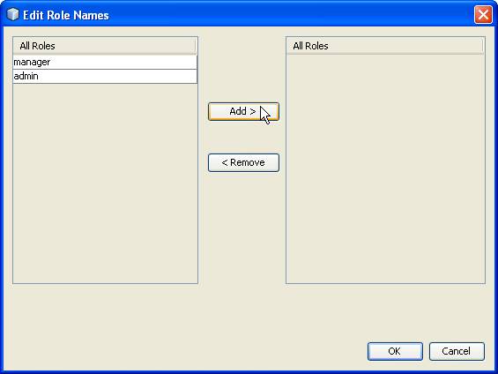
Task: Click the Add > button
Action: coord(243,111)
